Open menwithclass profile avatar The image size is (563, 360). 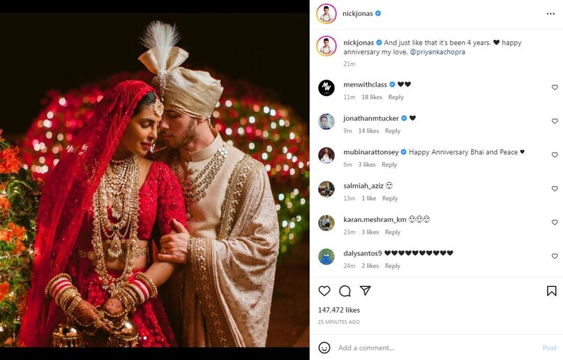[x=326, y=88]
